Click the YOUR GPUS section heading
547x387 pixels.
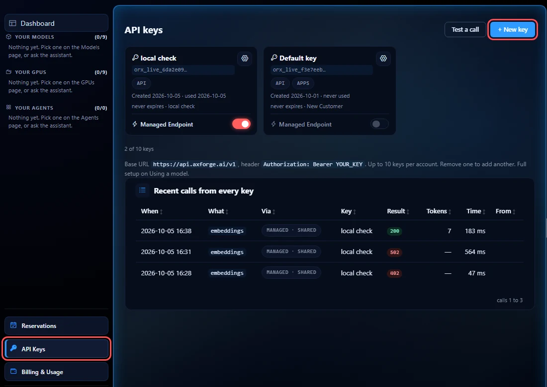[x=30, y=72]
